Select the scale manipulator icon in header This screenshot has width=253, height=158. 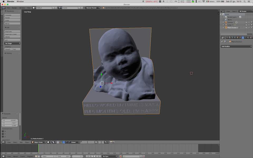[x=69, y=142]
